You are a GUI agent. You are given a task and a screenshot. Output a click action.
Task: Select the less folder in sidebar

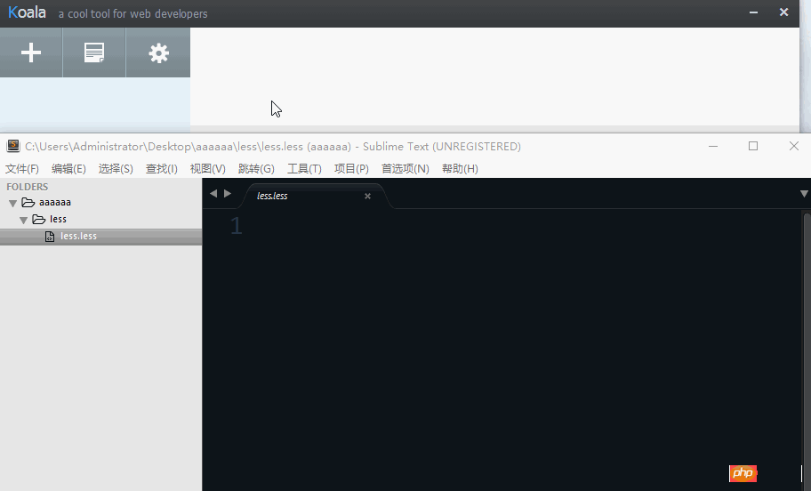(x=58, y=219)
